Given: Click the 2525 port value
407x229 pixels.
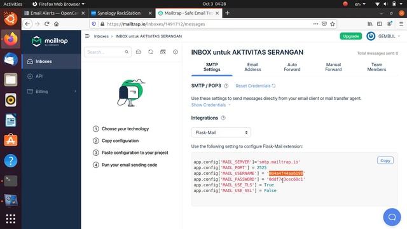Looking at the screenshot, I should (x=261, y=167).
